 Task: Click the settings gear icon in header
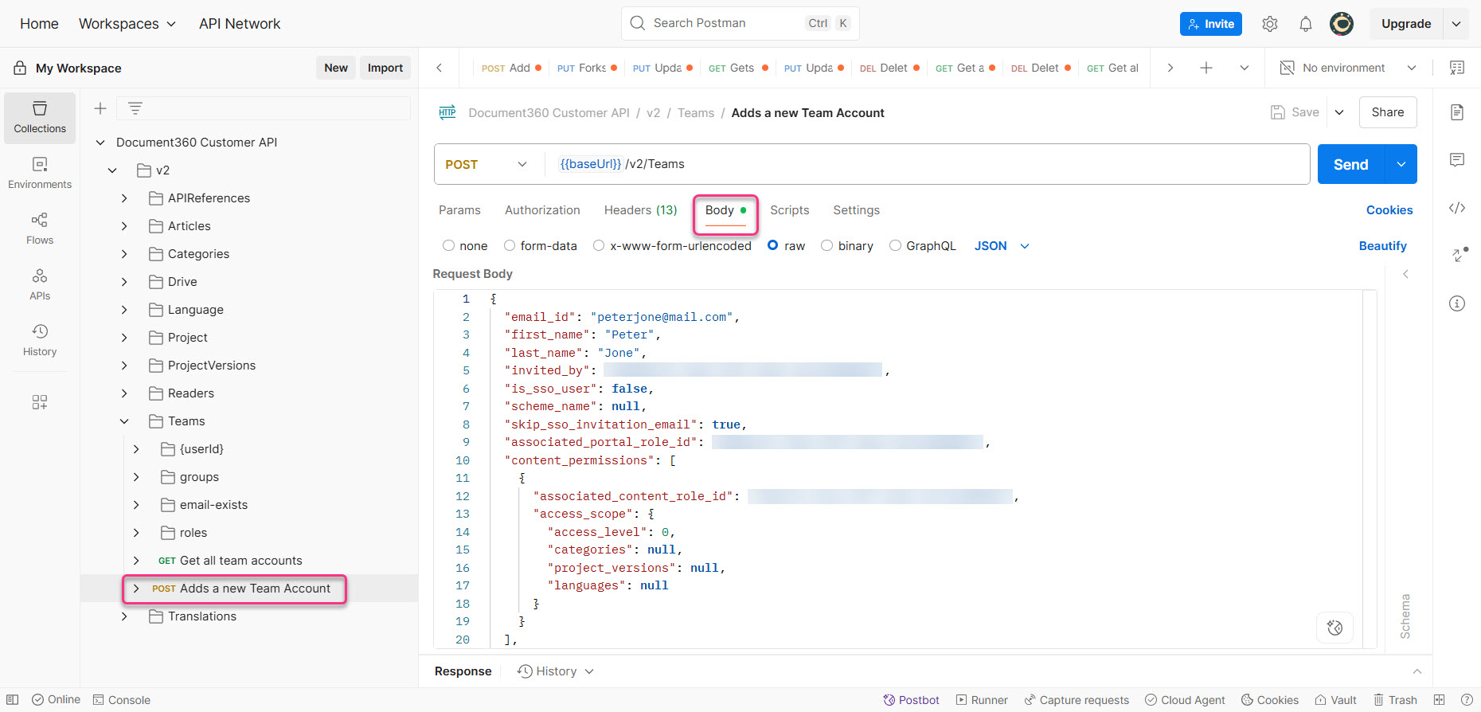coord(1270,24)
